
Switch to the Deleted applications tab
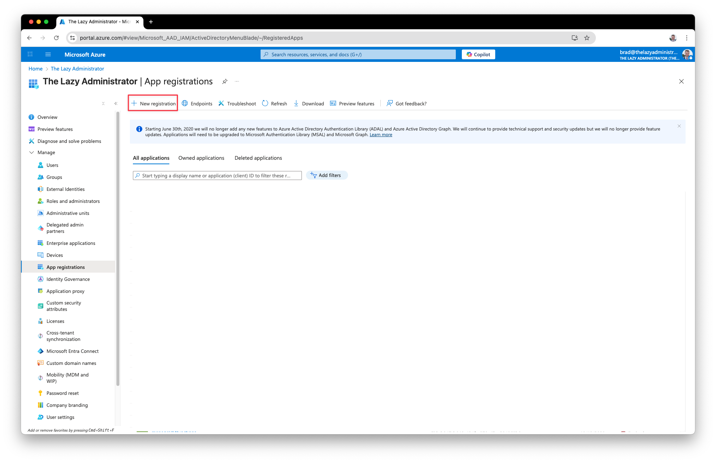click(x=258, y=158)
